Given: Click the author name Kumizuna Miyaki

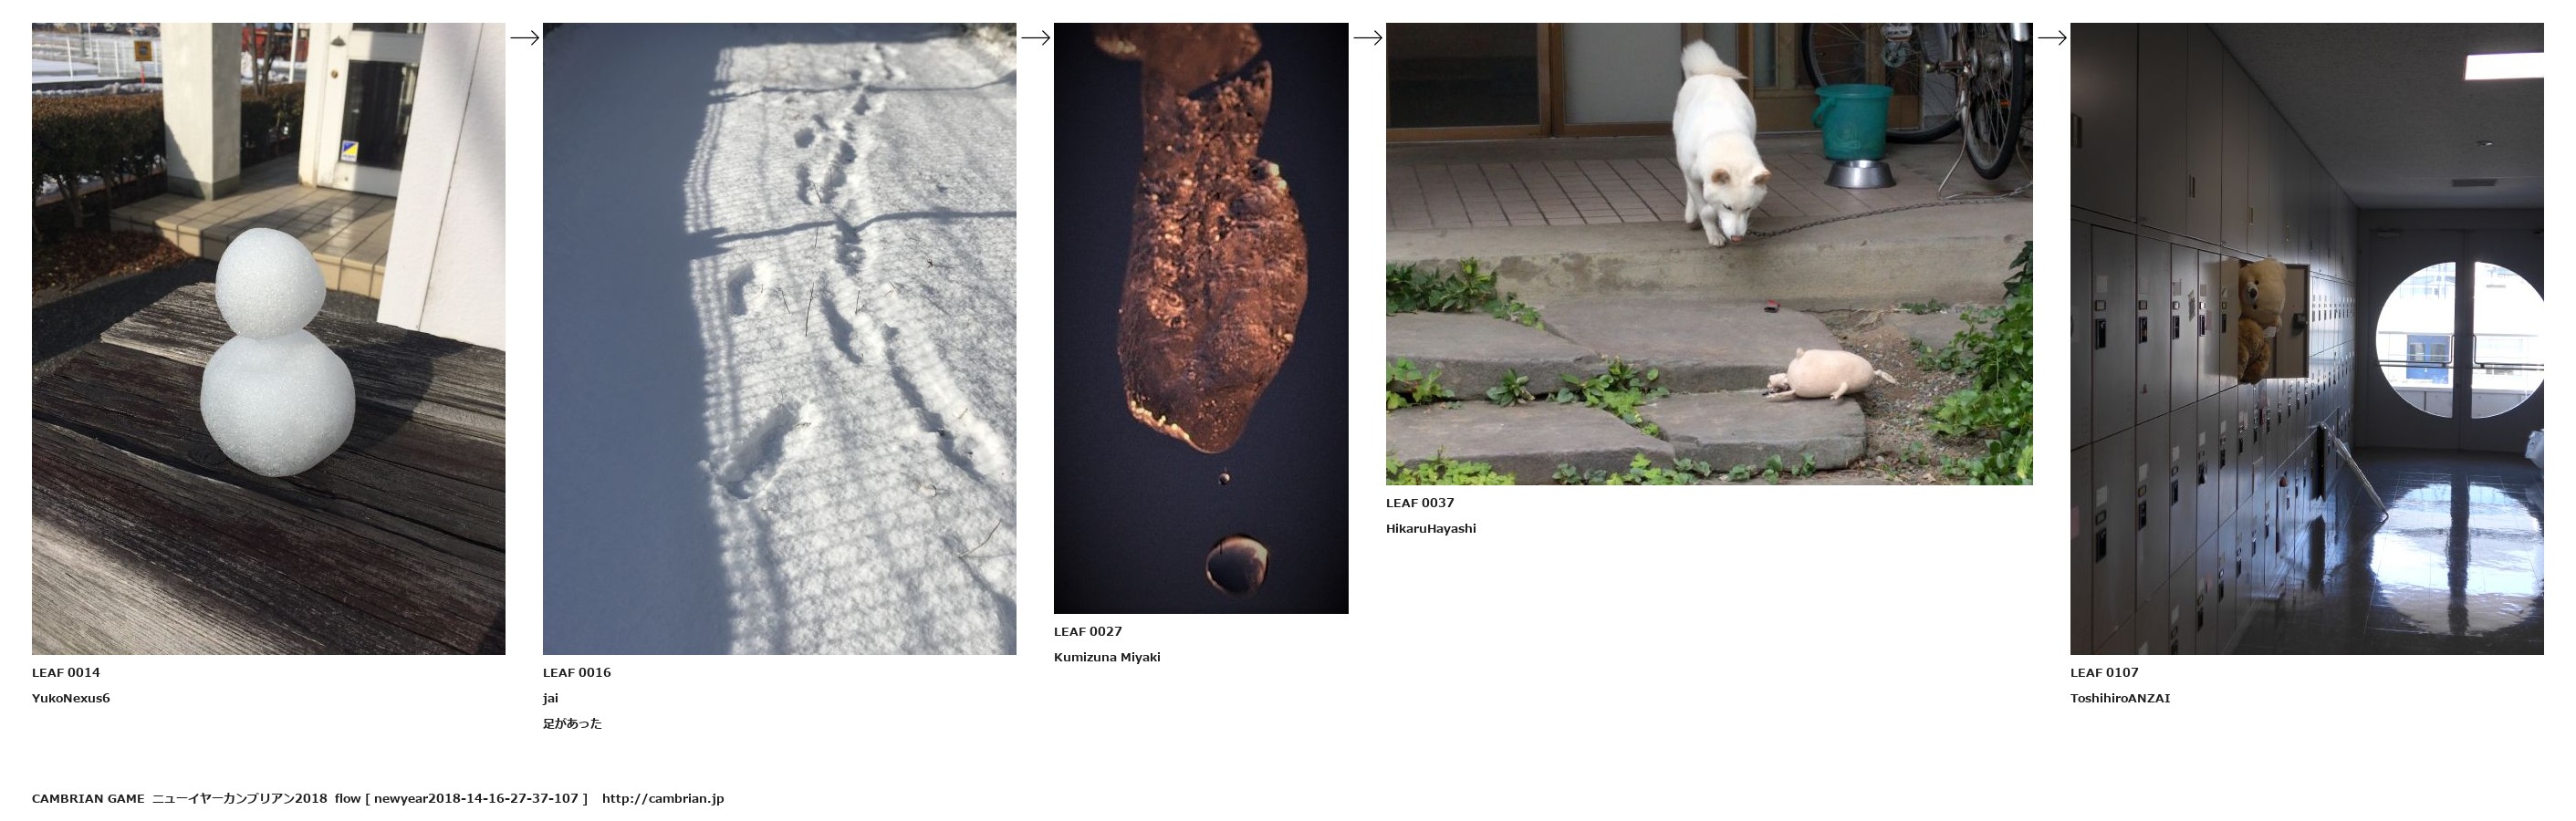Looking at the screenshot, I should point(1107,658).
